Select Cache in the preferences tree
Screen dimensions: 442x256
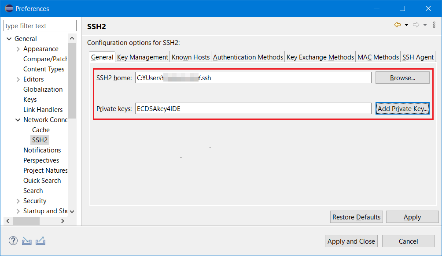(41, 130)
